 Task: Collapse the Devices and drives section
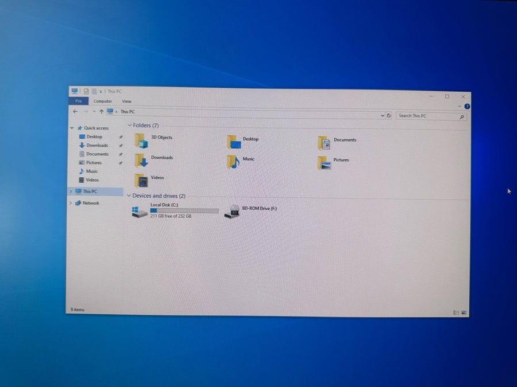(129, 196)
